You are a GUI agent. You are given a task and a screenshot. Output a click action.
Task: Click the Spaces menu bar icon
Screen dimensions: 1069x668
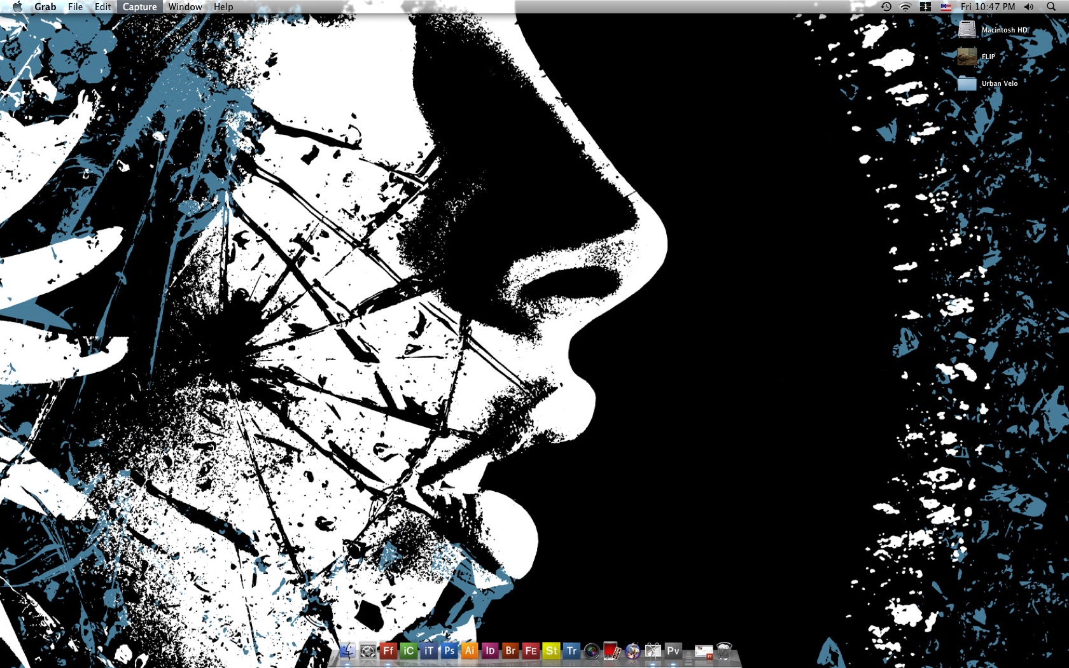[926, 7]
